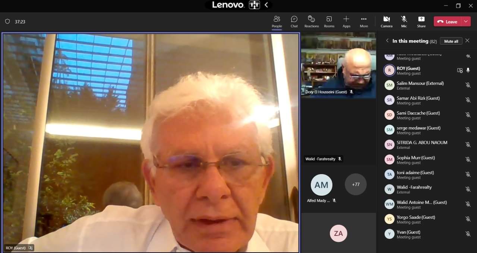The height and width of the screenshot is (253, 477).
Task: Select the Yorgo Saade (Guest) name
Action: (416, 217)
